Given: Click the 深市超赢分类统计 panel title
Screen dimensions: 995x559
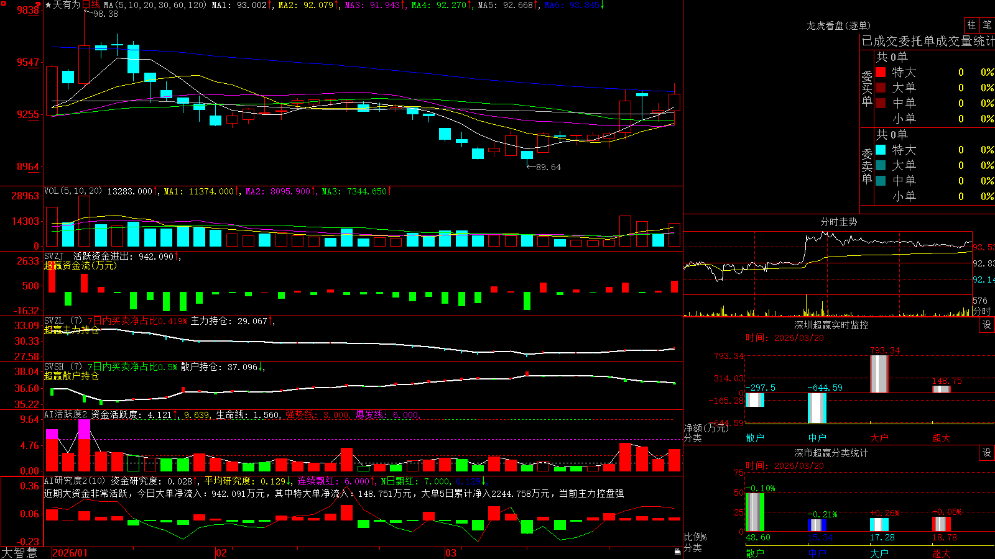Looking at the screenshot, I should (x=831, y=453).
